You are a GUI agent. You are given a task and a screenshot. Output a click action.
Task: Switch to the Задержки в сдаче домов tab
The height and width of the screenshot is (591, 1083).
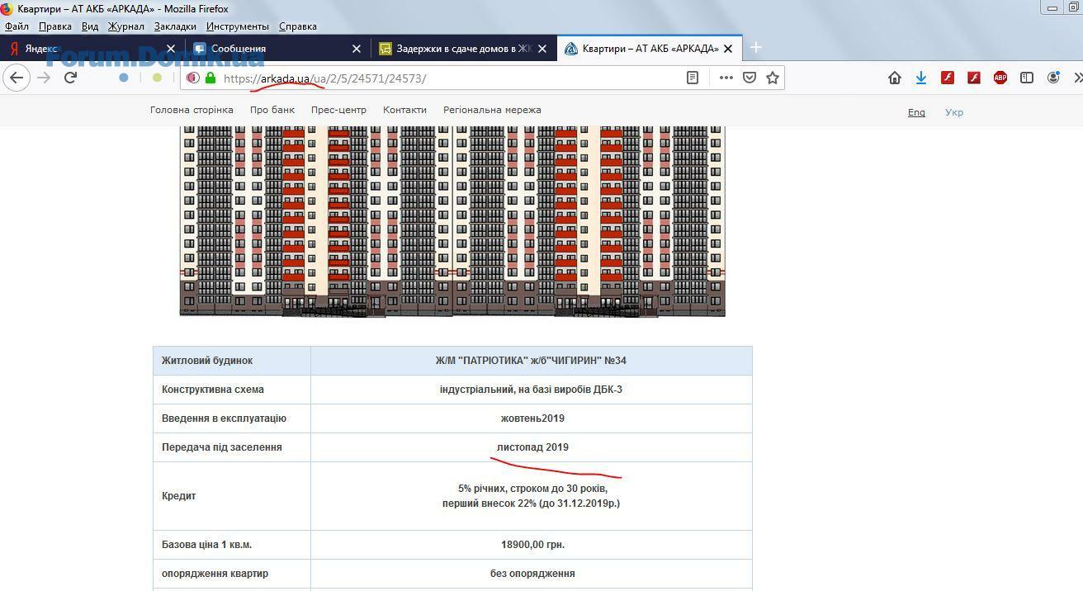pyautogui.click(x=464, y=49)
